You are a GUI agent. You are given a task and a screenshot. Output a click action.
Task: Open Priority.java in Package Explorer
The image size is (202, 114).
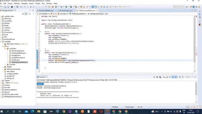coord(15,60)
